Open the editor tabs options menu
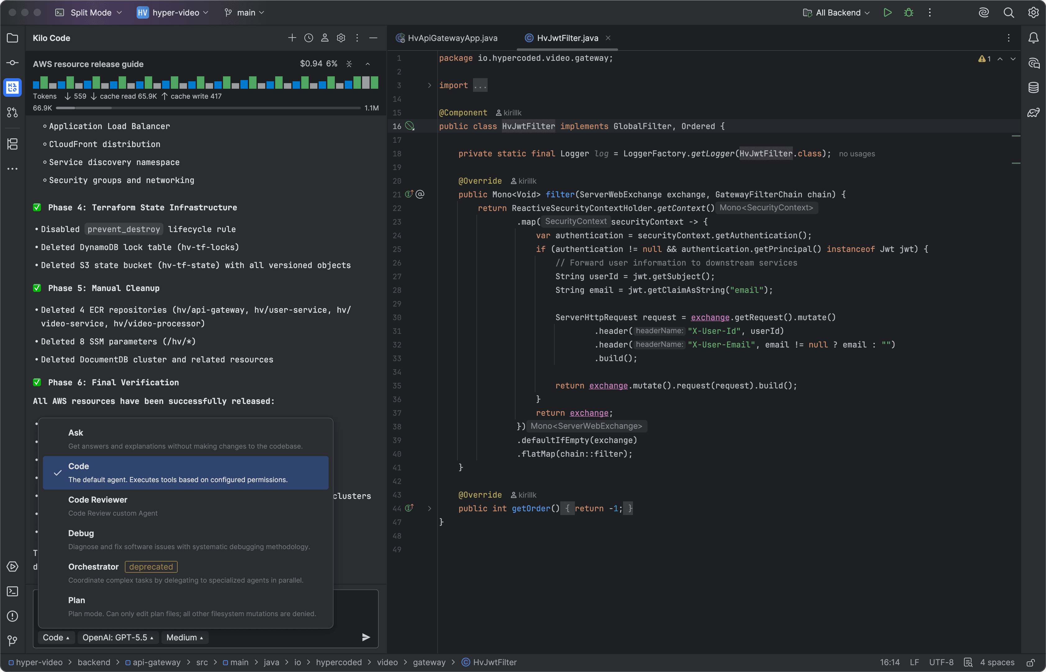Screen dimensions: 1046x672 [x=1008, y=38]
